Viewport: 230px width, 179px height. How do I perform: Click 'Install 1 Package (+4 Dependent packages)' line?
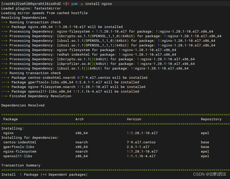[x=45, y=175]
